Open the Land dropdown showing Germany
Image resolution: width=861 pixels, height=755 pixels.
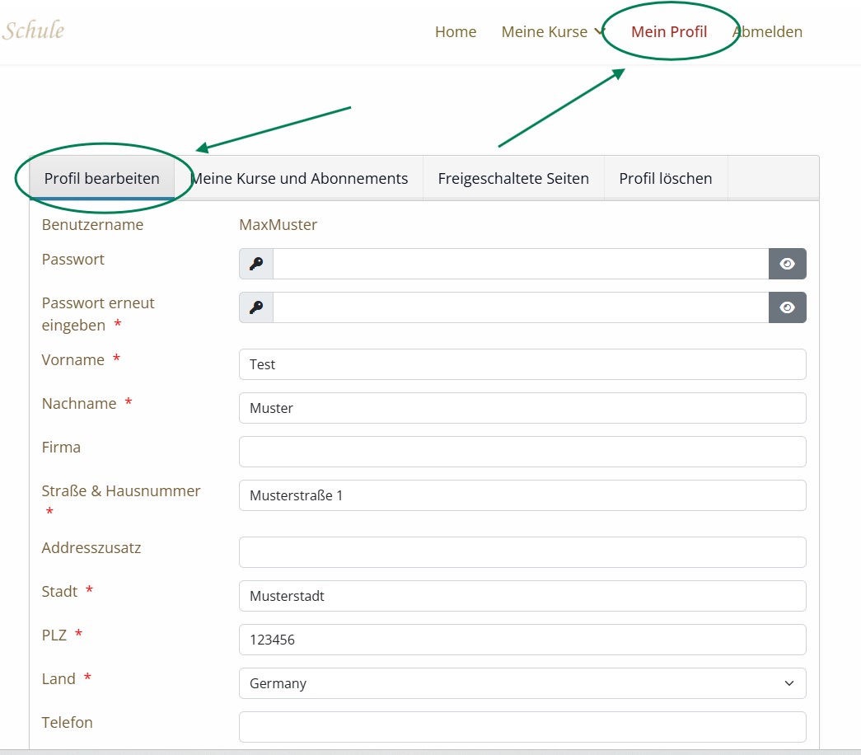522,683
